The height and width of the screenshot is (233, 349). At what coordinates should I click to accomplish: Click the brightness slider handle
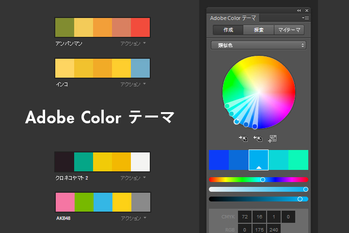point(300,199)
